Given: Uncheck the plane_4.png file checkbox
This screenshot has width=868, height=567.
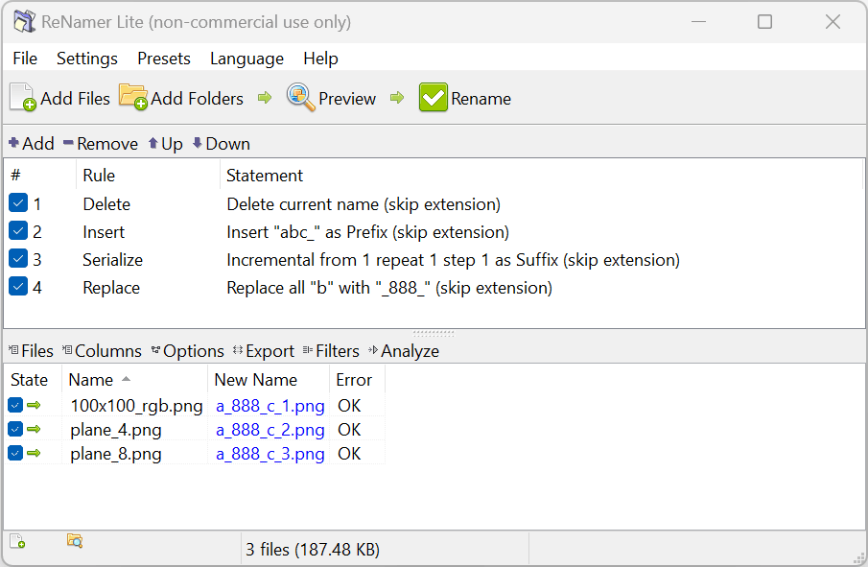Looking at the screenshot, I should pyautogui.click(x=15, y=430).
